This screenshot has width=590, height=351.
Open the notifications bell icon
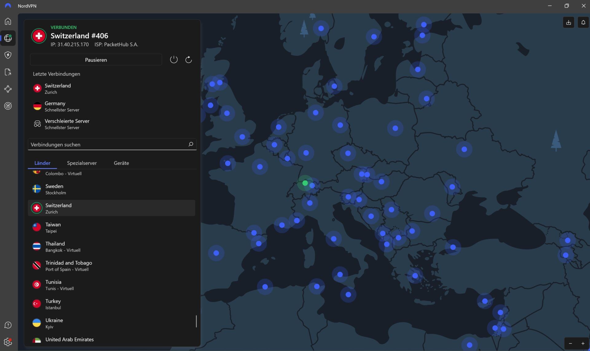pos(583,22)
